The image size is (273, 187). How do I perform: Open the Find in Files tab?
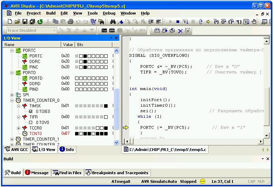pos(67,173)
